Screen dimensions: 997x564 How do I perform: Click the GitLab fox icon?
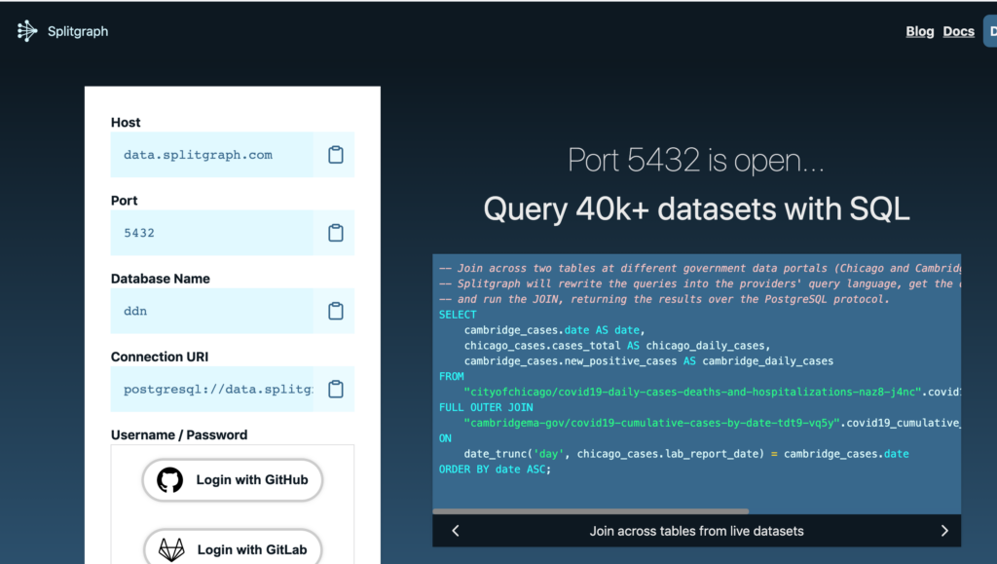point(171,549)
